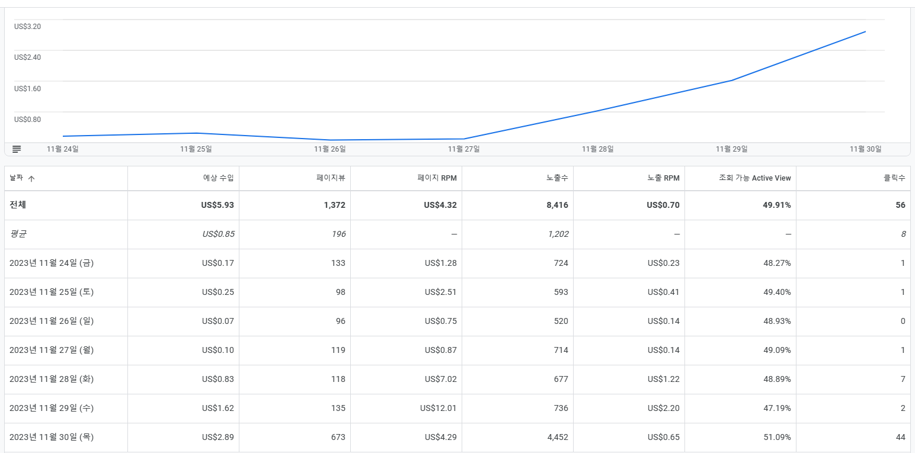
Task: Select Nov 30 impressions 4,452
Action: tap(557, 437)
